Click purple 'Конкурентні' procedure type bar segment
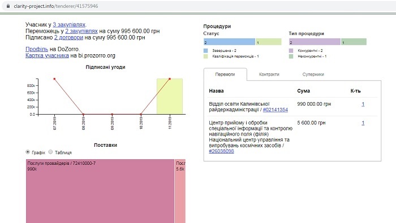 (x=315, y=42)
